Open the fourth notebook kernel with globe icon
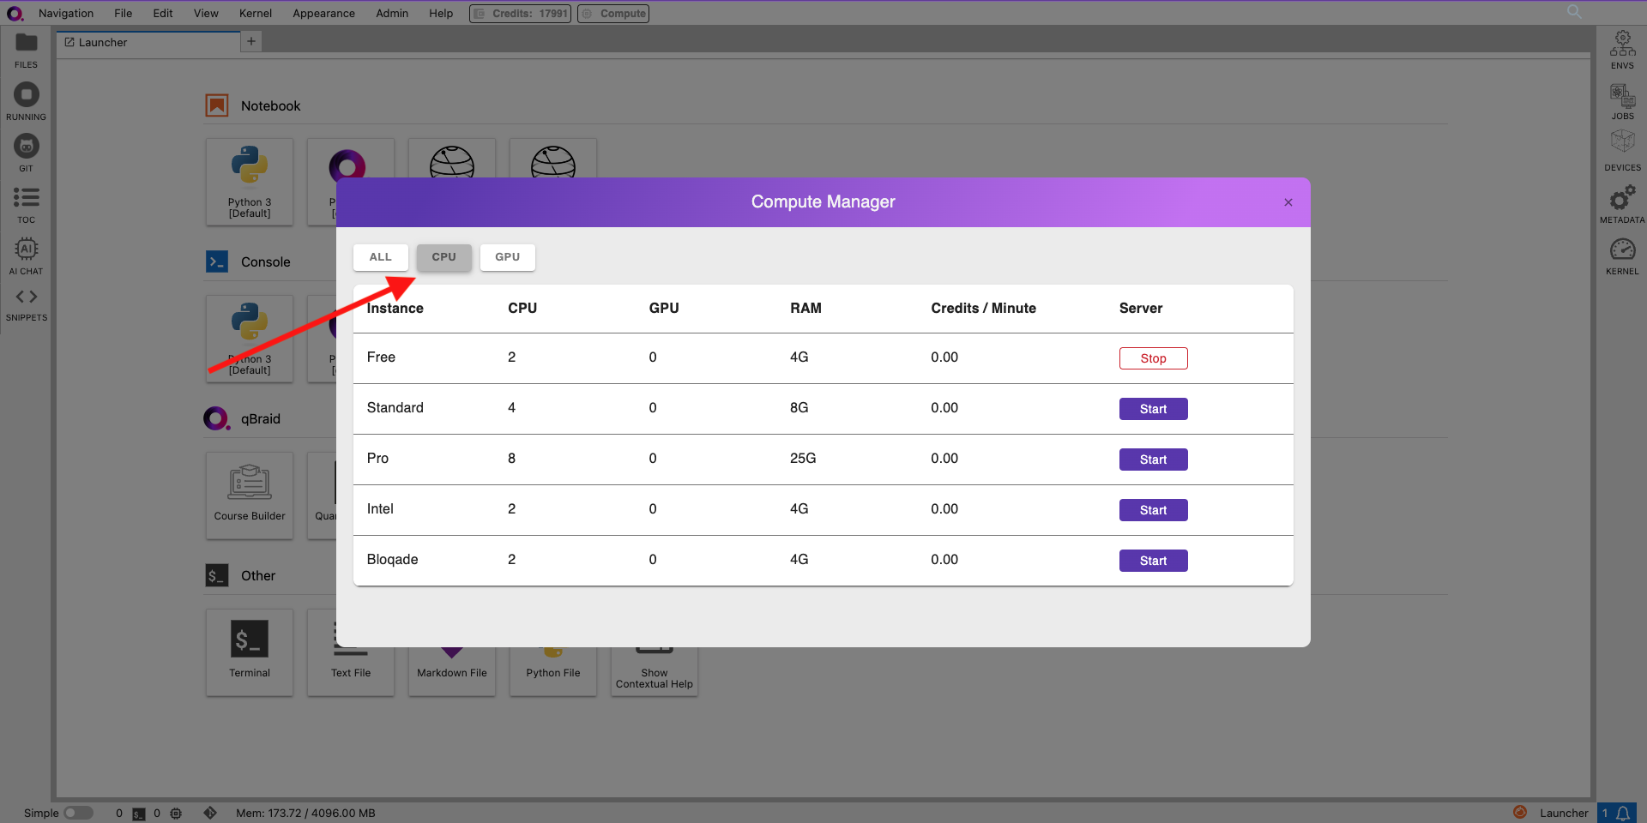The width and height of the screenshot is (1647, 823). (553, 159)
